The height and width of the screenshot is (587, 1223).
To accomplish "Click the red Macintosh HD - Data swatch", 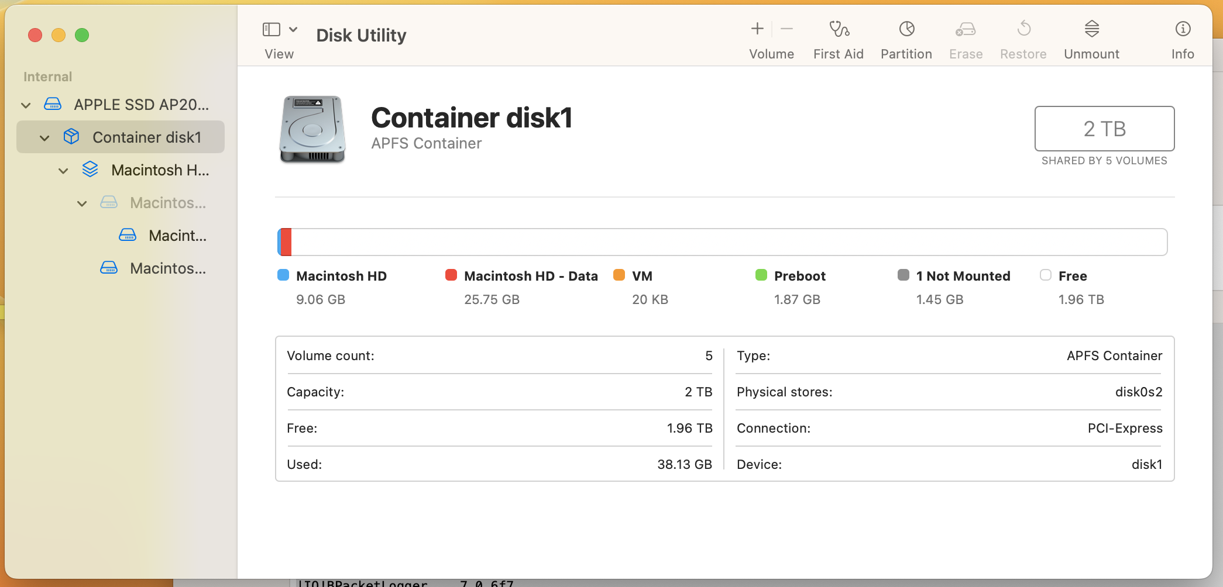I will click(451, 275).
